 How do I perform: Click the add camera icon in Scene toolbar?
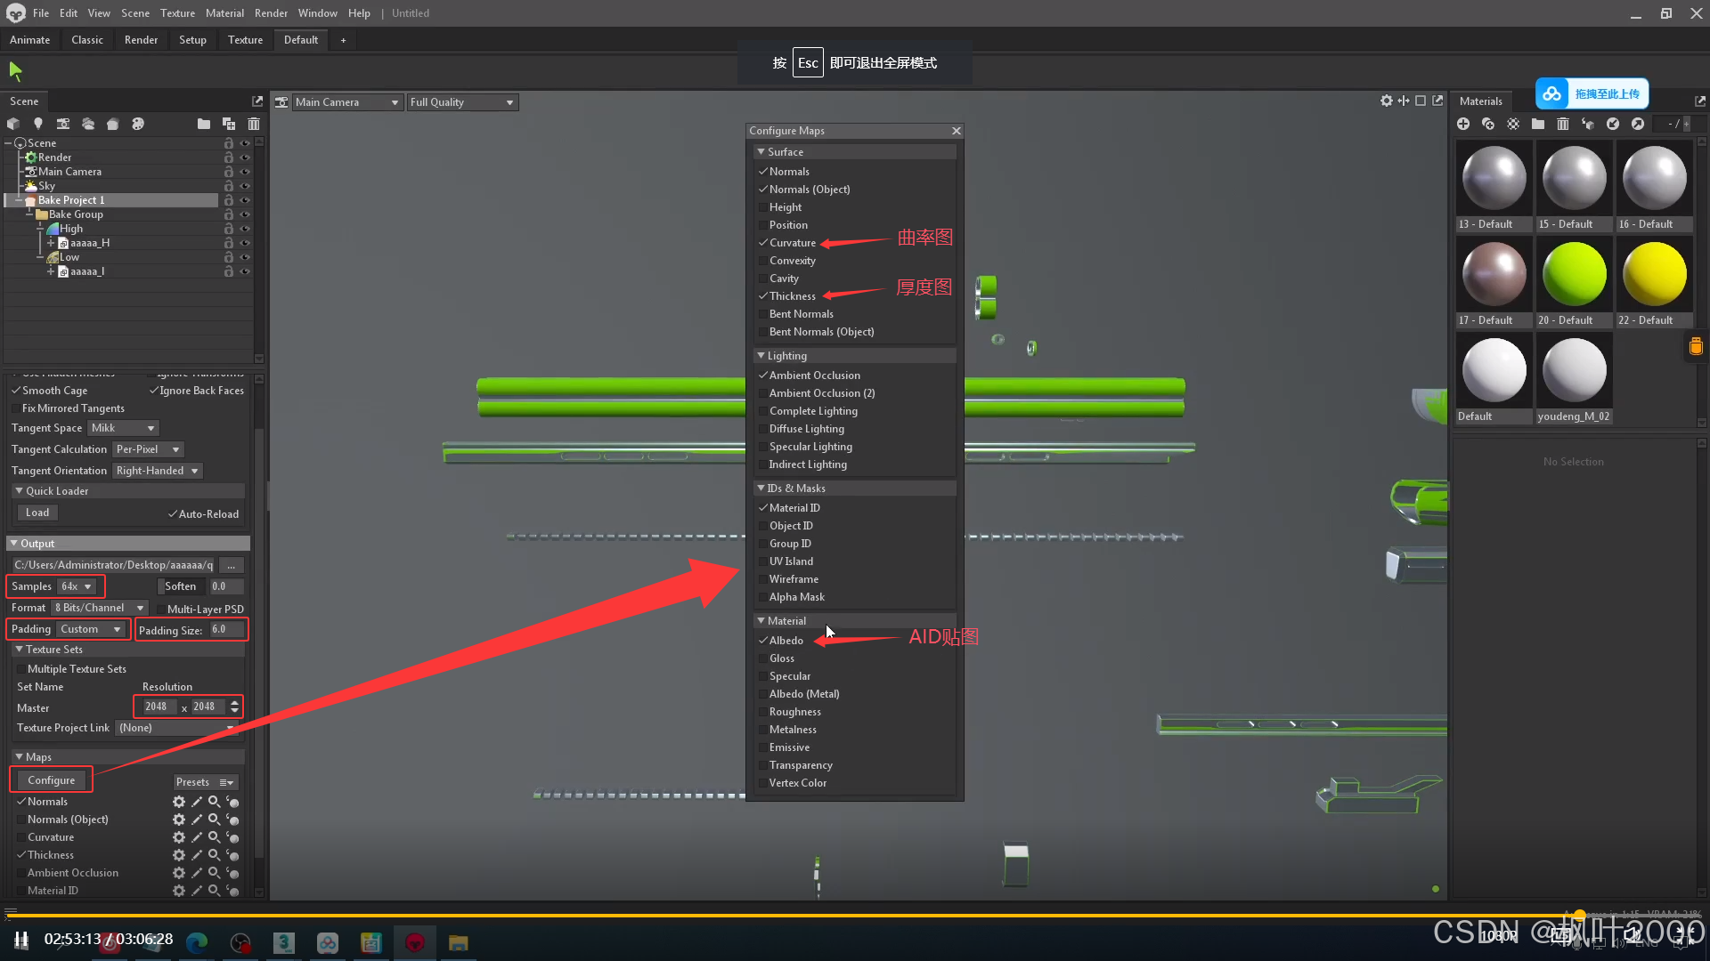[63, 124]
